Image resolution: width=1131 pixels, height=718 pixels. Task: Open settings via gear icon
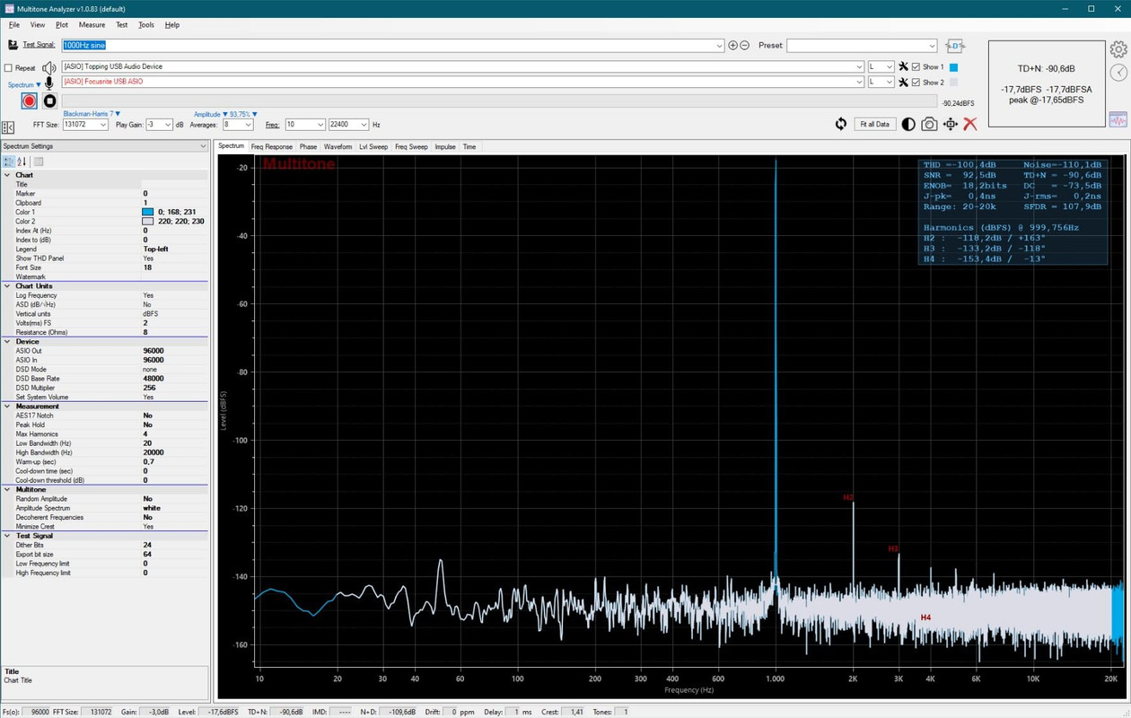tap(1118, 48)
